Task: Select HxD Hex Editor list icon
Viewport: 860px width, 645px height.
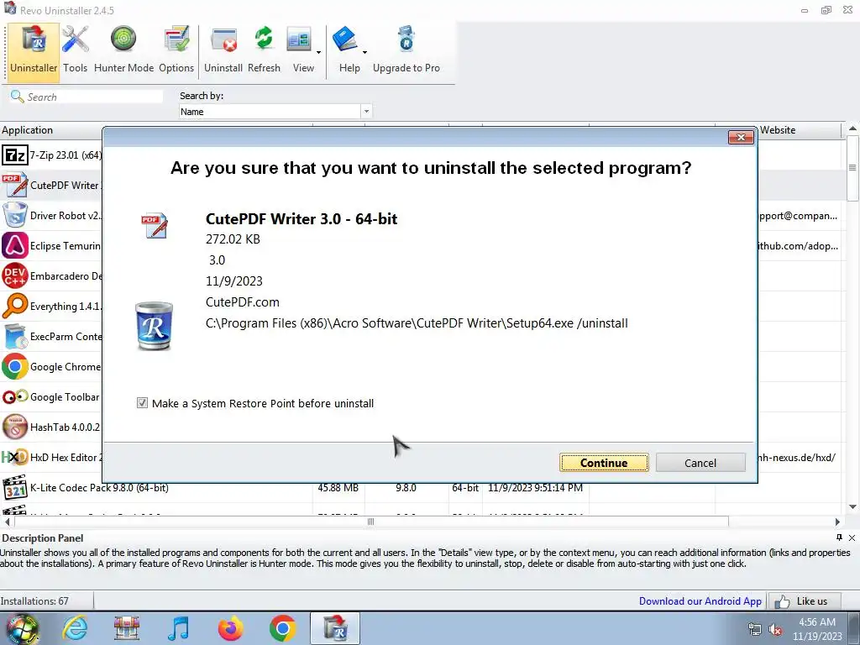Action: coord(15,457)
